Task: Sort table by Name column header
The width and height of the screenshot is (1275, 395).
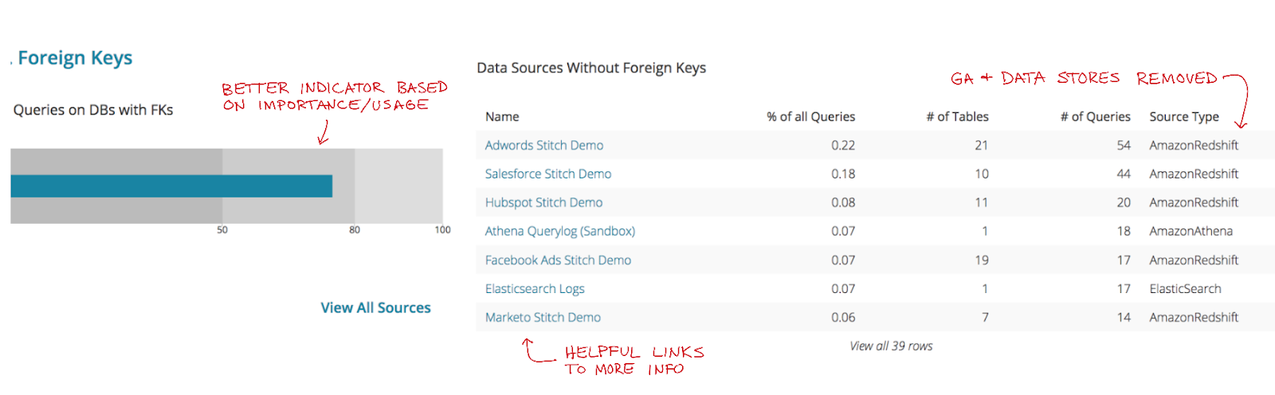Action: click(502, 116)
